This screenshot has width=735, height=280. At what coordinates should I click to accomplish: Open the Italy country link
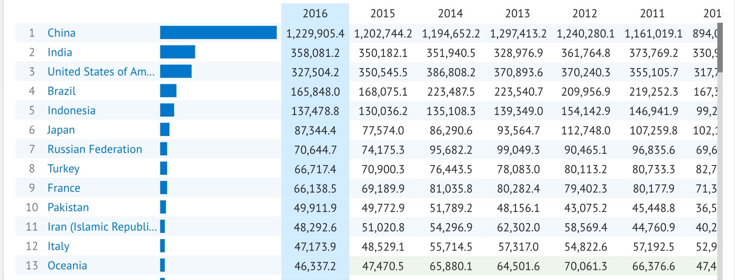click(x=59, y=246)
